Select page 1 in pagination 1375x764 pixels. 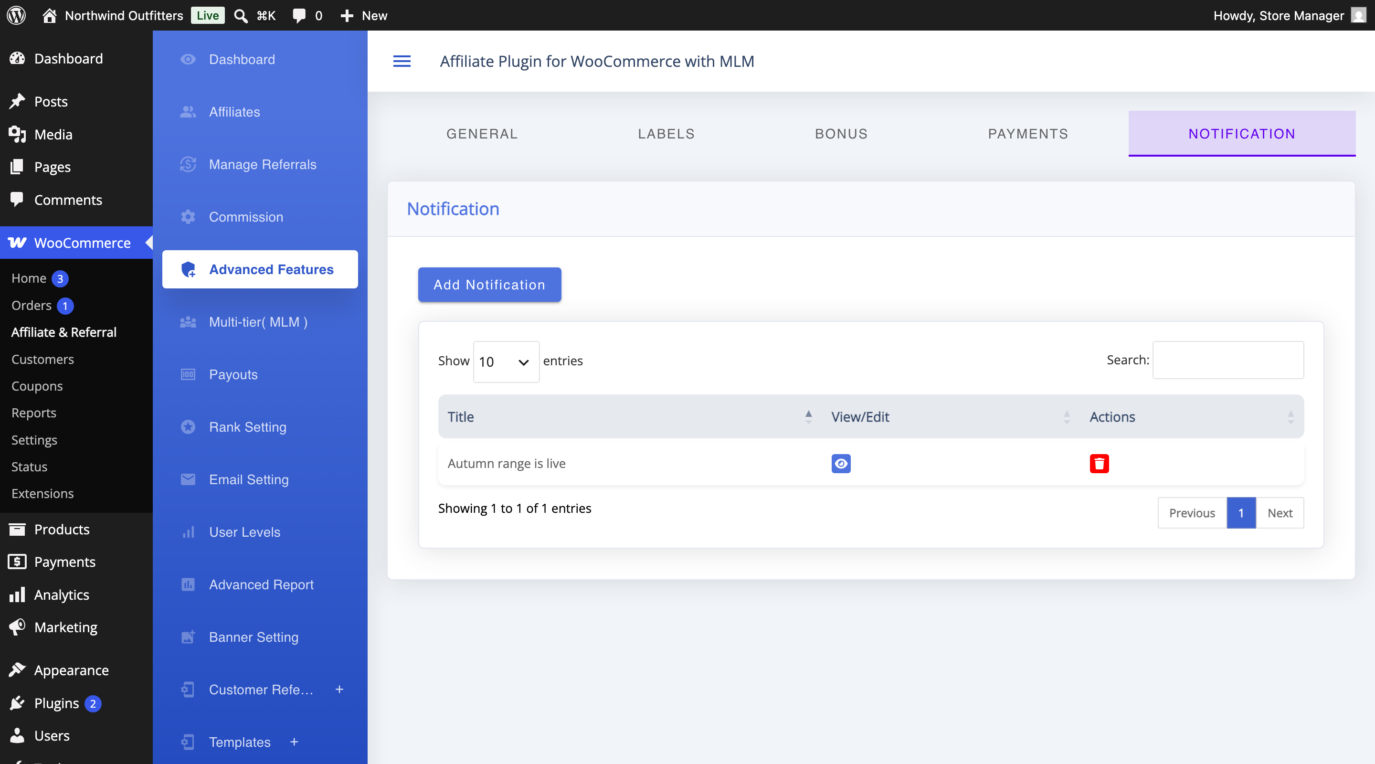(1241, 513)
